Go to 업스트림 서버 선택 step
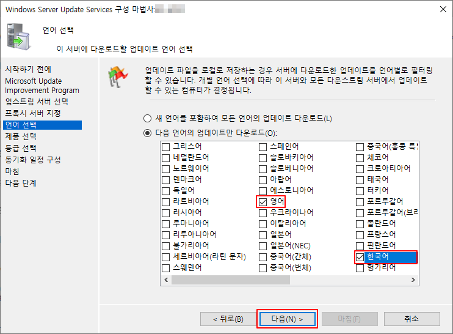 [37, 102]
